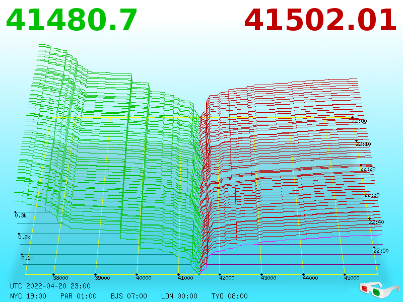
Task: Select the red ask price 41502.01
Action: pos(320,20)
